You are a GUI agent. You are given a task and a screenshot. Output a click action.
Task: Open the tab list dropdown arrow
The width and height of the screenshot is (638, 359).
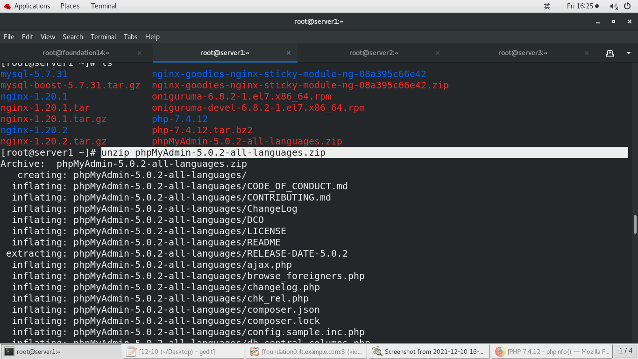pyautogui.click(x=629, y=53)
